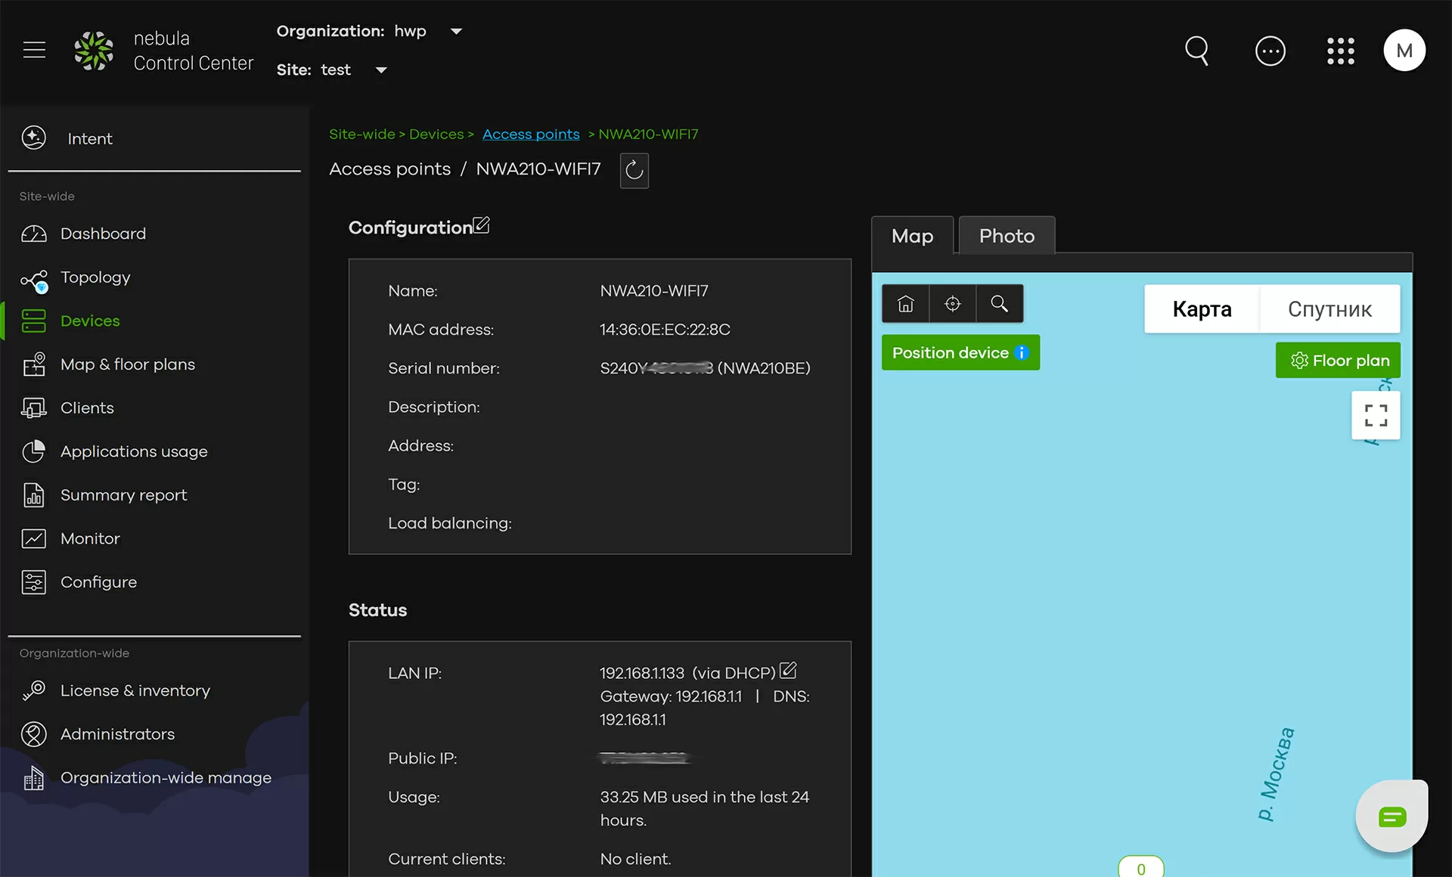Select the Спутник satellite view
This screenshot has height=877, width=1452.
point(1329,308)
